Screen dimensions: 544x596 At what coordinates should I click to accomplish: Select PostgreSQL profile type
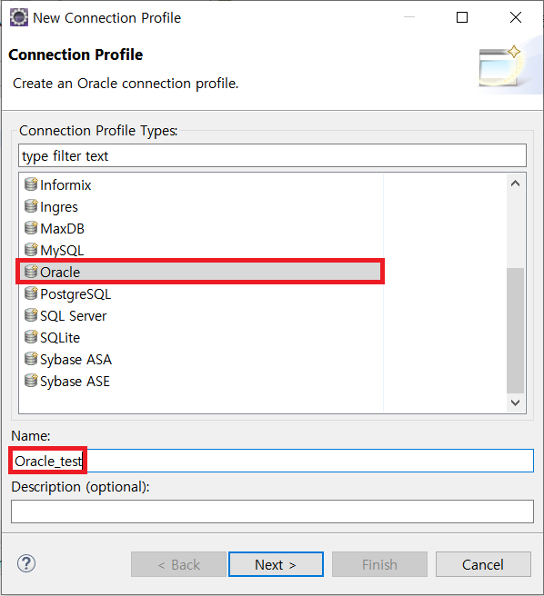(x=76, y=294)
